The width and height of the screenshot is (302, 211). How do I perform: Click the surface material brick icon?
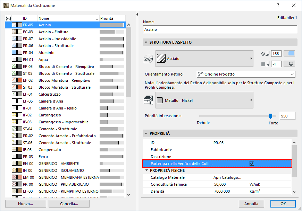click(148, 100)
